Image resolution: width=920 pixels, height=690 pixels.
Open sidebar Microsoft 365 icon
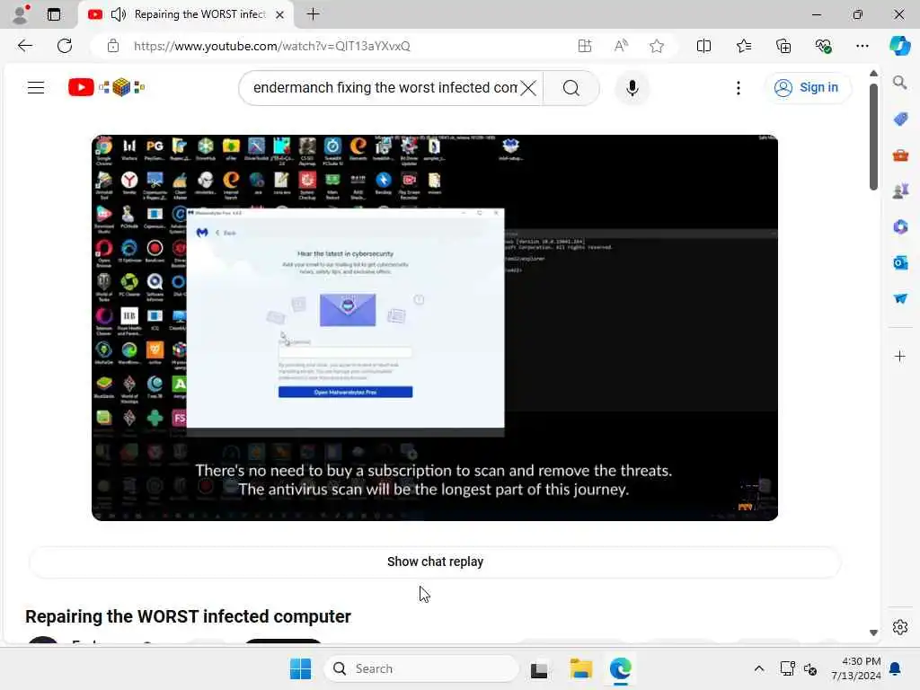(899, 226)
